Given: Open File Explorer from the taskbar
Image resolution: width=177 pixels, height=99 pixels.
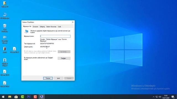Looking at the screenshot, I should (10, 97).
